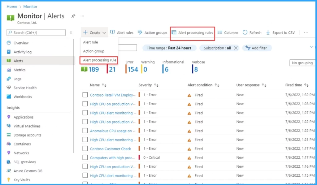Open Computers with high proc alert
Image resolution: width=317 pixels, height=185 pixels.
112,158
